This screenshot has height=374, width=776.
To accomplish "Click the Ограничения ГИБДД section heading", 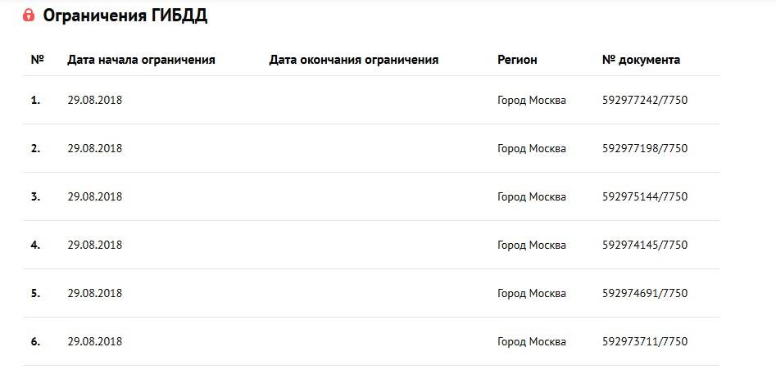I will pos(125,16).
